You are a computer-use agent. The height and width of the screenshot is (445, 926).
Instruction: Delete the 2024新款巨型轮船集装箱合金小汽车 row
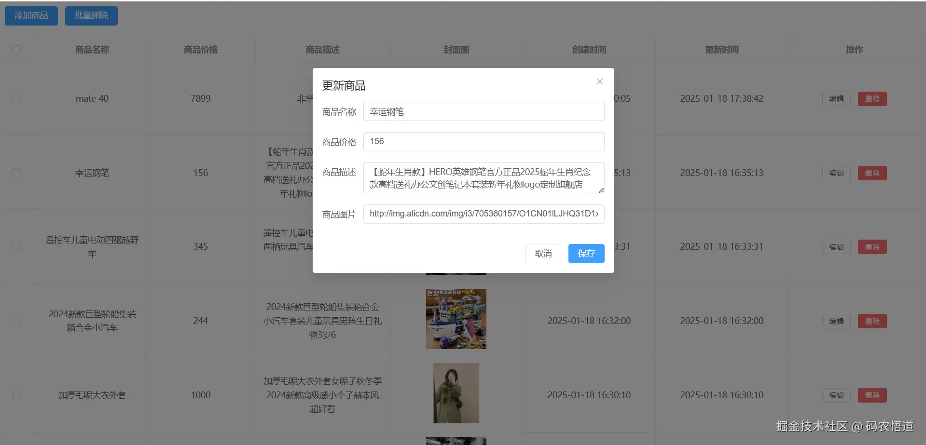pyautogui.click(x=872, y=322)
